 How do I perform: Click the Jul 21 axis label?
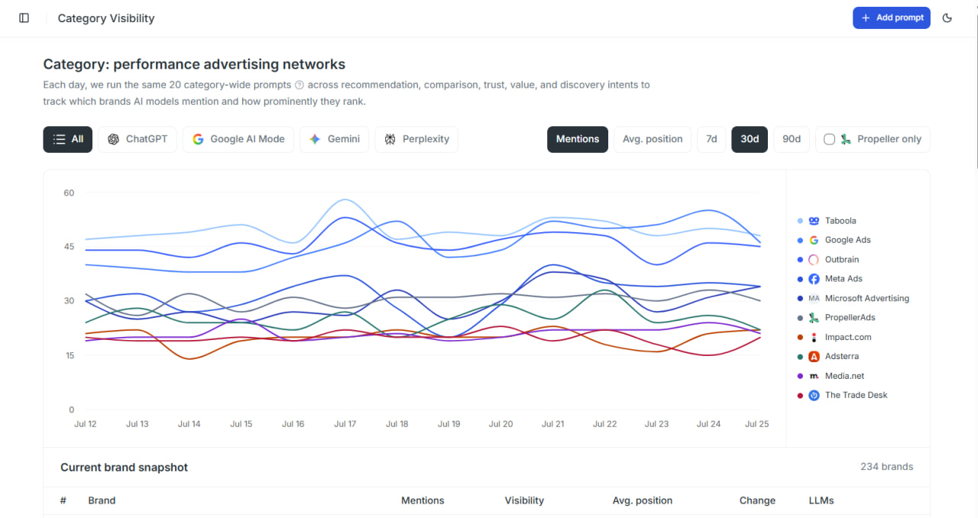552,424
